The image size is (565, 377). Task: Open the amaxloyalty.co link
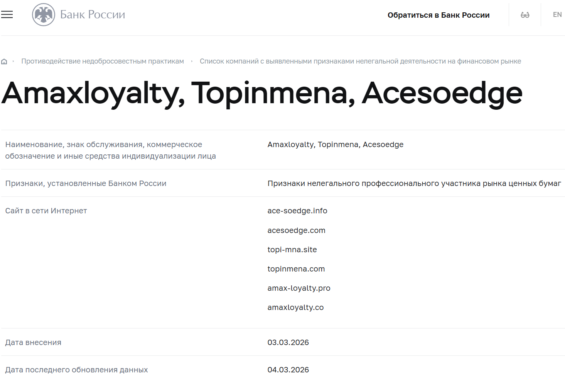tap(295, 307)
